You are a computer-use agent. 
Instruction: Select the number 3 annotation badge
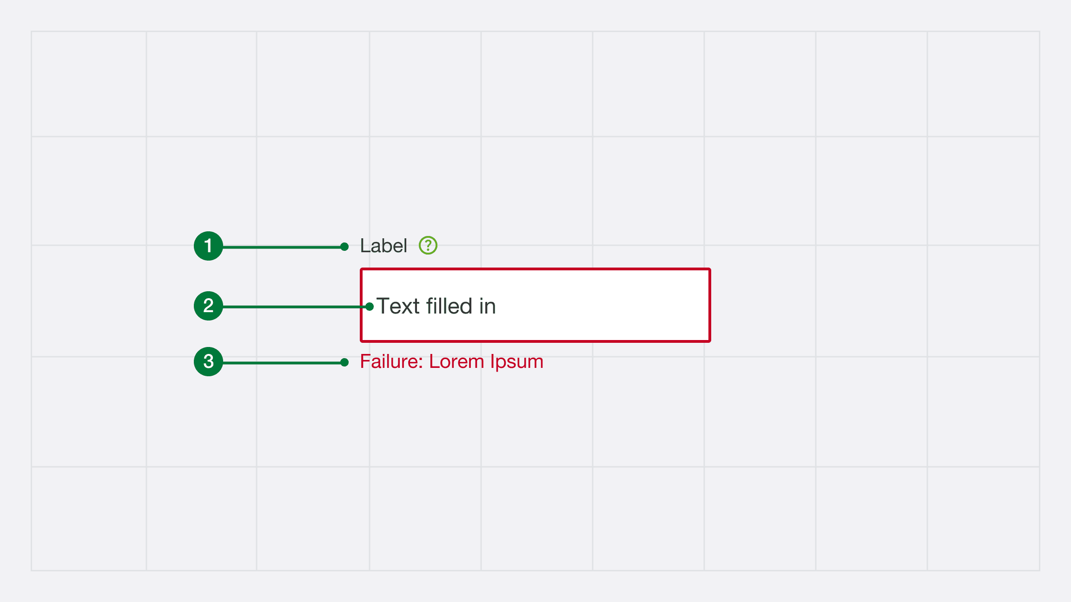click(208, 361)
